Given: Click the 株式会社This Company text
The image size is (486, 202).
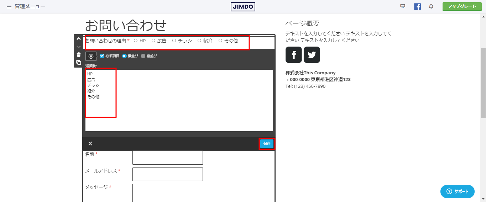Looking at the screenshot, I should [x=310, y=73].
